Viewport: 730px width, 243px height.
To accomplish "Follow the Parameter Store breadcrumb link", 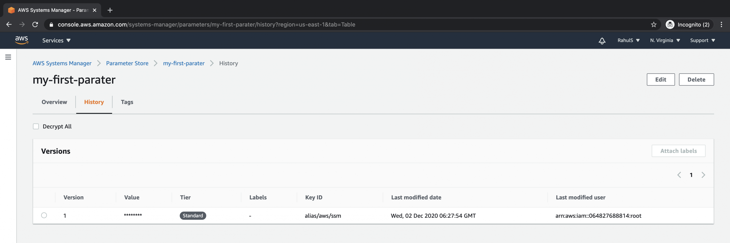I will 127,63.
